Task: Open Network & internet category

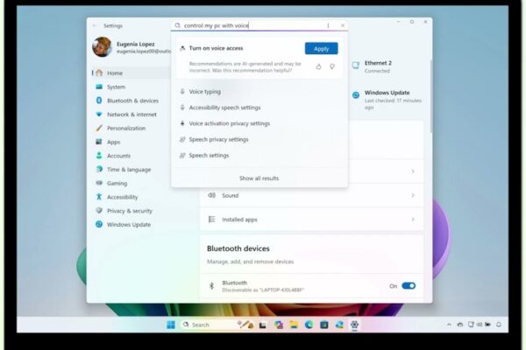Action: tap(131, 115)
